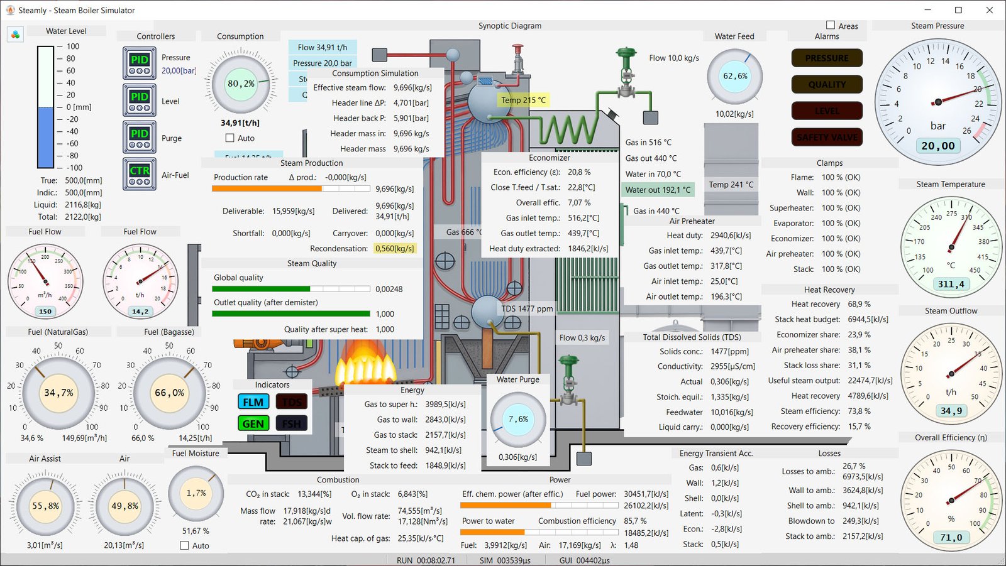Toggle the FLM flame indicator
Viewport: 1006px width, 566px height.
[253, 402]
